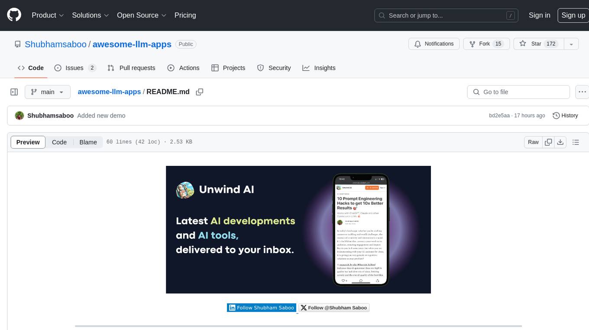
Task: Expand the Solutions menu
Action: point(91,15)
